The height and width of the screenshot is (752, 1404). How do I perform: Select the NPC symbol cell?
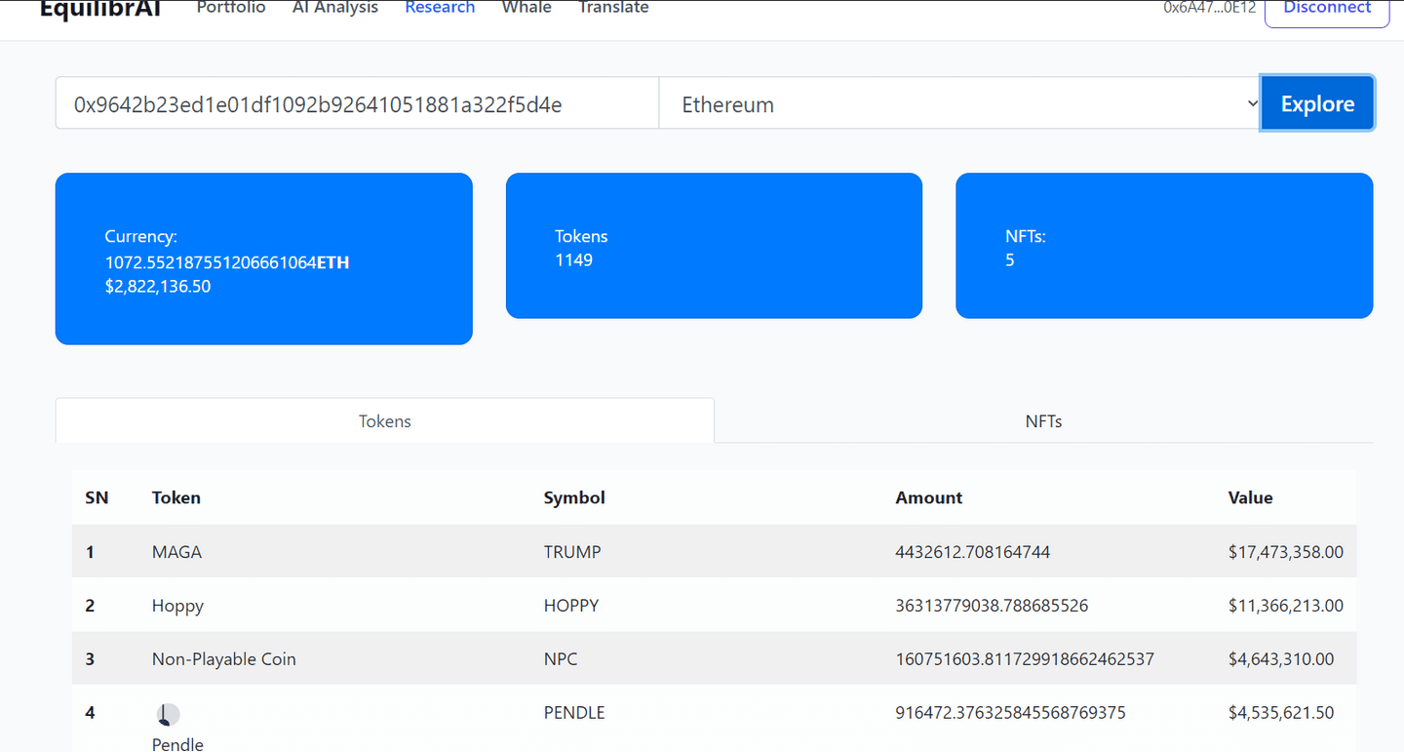[561, 659]
